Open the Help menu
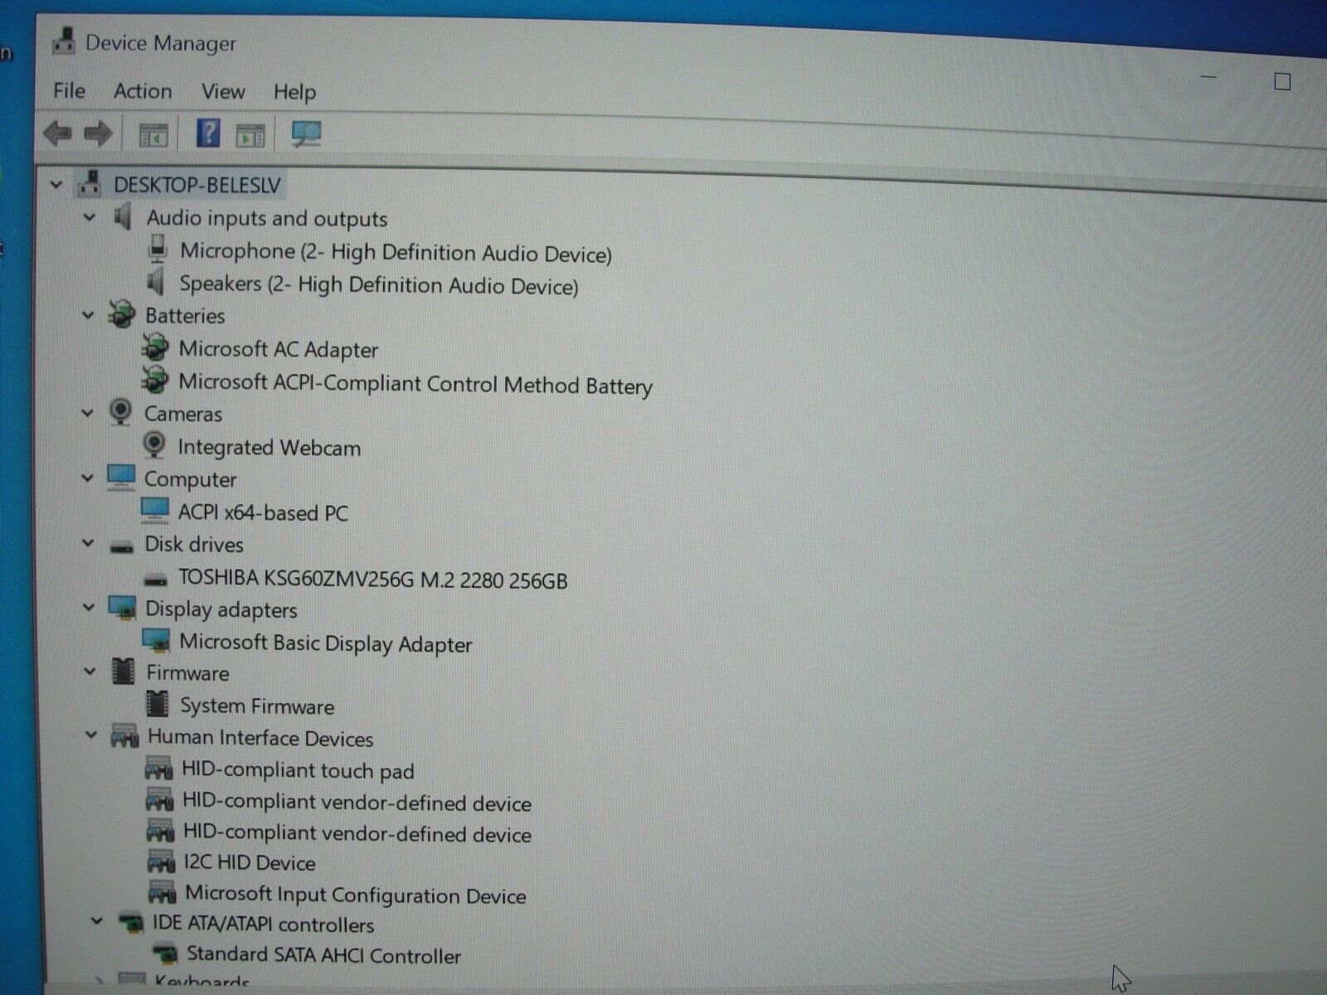This screenshot has width=1327, height=995. [x=294, y=92]
